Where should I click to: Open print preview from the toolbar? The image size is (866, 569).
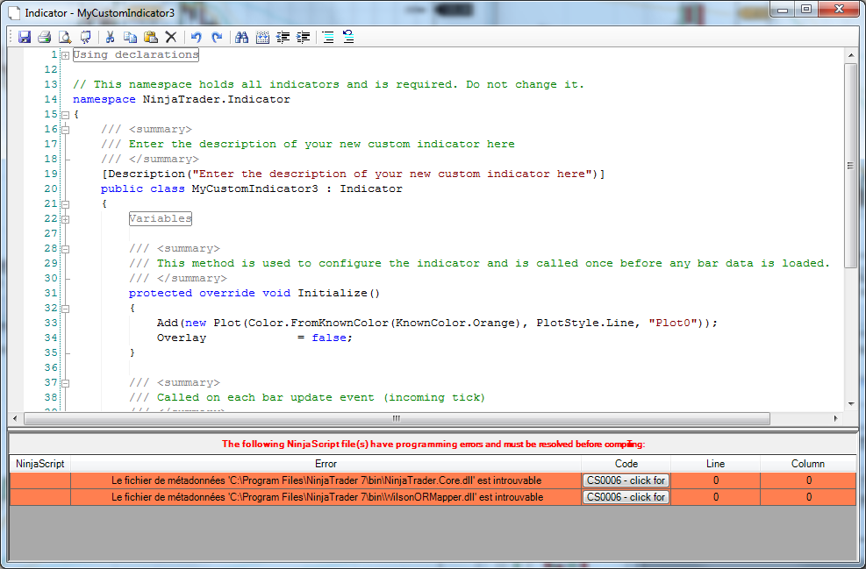65,37
